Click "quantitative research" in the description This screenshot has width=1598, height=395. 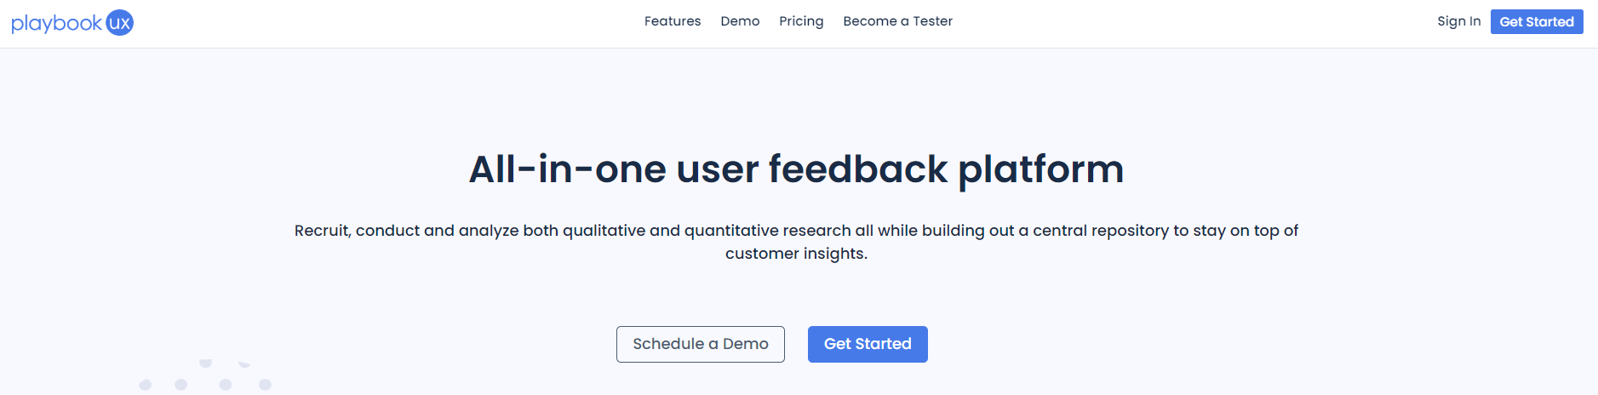(767, 231)
